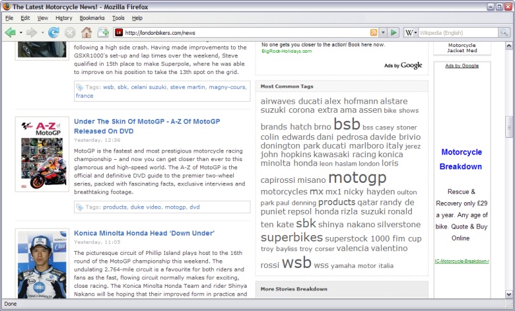The image size is (515, 311).
Task: Go to Home page icon
Action: 86,32
